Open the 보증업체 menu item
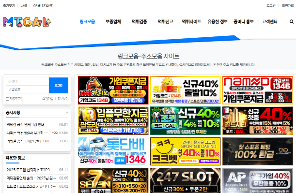Screen dimensions: 296x193 pos(113,22)
